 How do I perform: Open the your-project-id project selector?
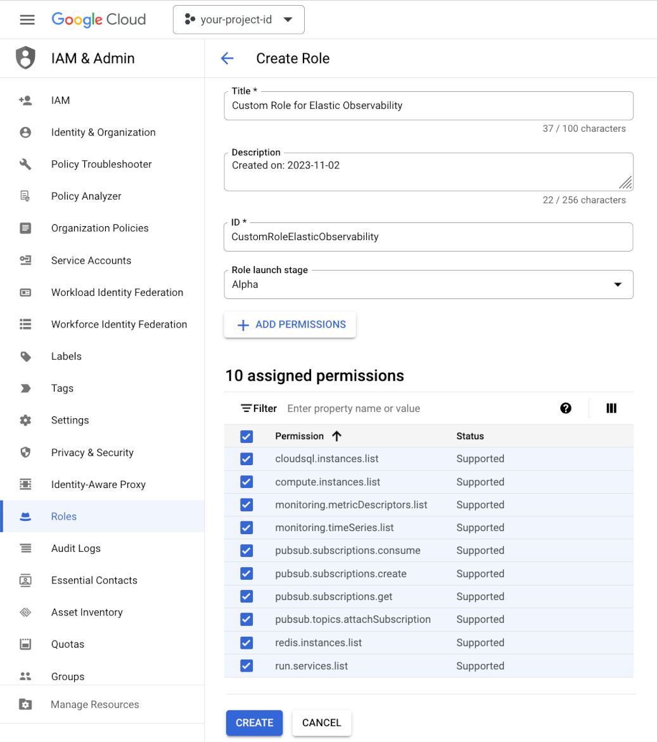pyautogui.click(x=238, y=20)
